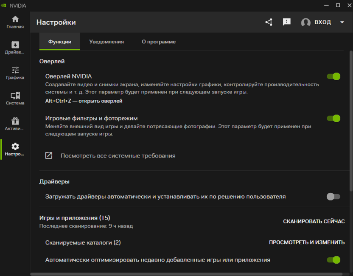Image resolution: width=353 pixels, height=276 pixels.
Task: Click the NVIDIA logo in title bar
Action: click(x=3, y=6)
